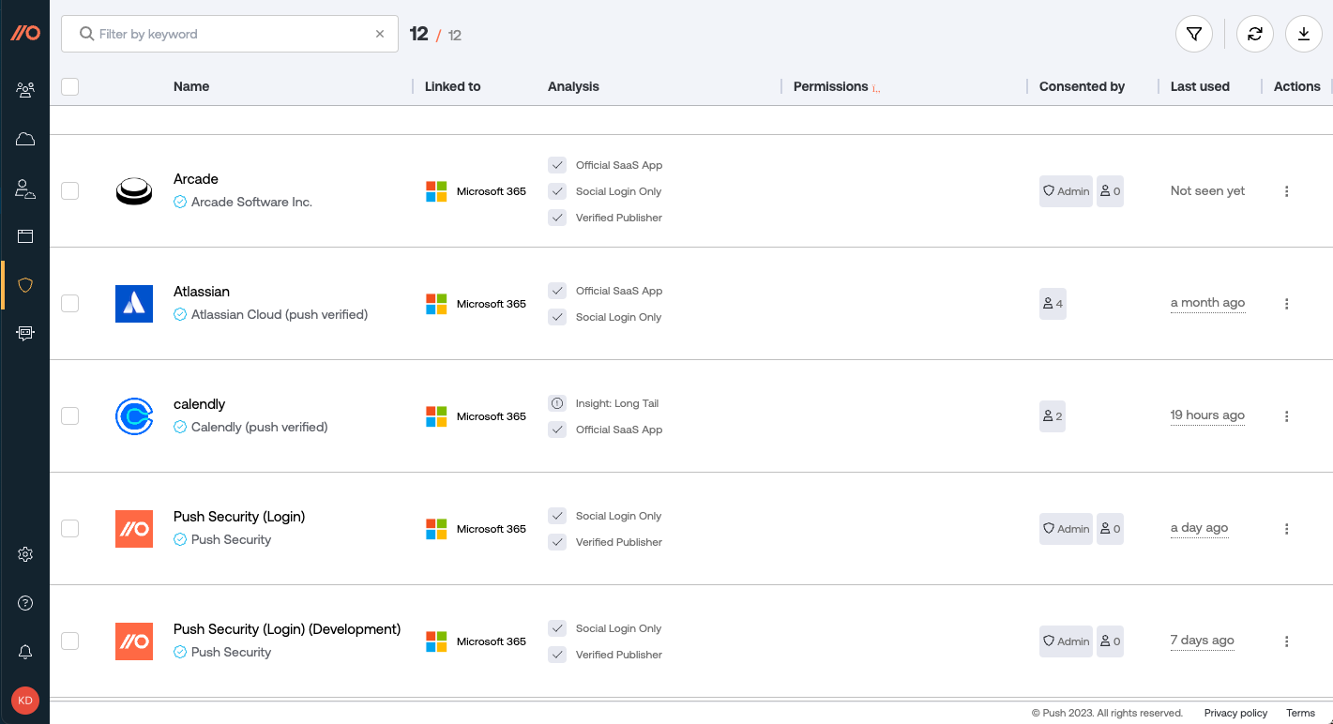Open the Privacy policy link
Screen dimensions: 1333x724
pyautogui.click(x=1235, y=713)
